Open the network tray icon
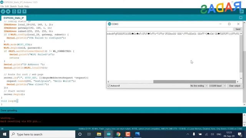The height and width of the screenshot is (138, 246). [206, 134]
